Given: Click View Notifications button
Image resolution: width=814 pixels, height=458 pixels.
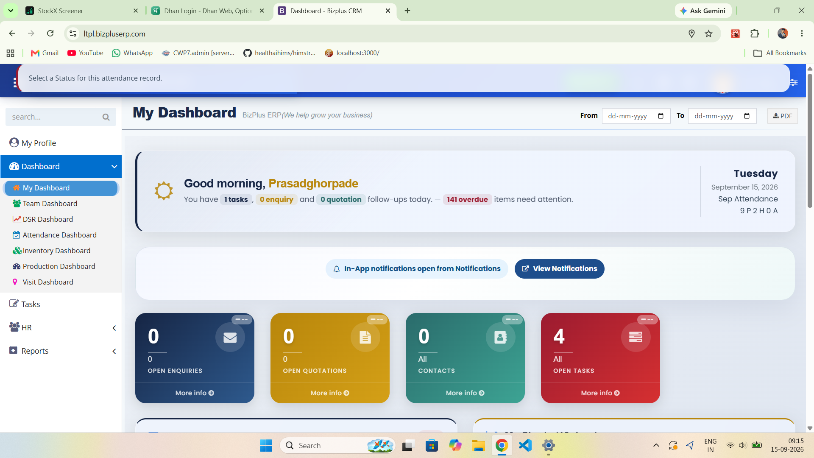Looking at the screenshot, I should pyautogui.click(x=559, y=269).
